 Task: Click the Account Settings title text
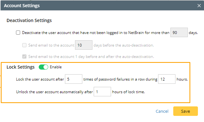click(22, 5)
